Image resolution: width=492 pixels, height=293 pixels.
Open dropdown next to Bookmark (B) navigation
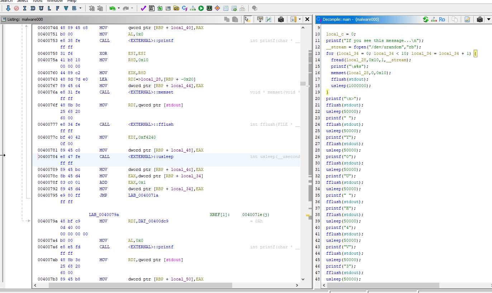tap(80, 8)
